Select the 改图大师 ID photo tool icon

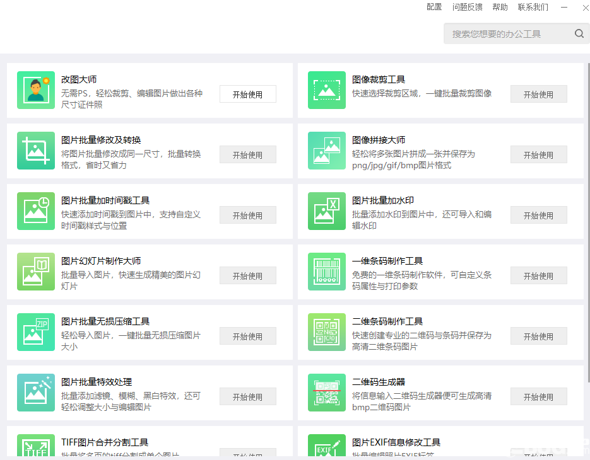36,90
